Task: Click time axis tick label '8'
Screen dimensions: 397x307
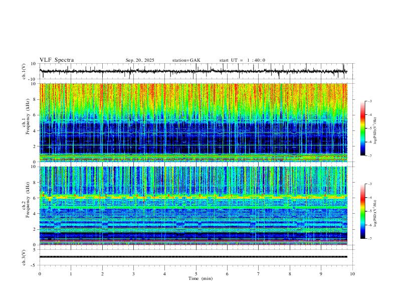Action: click(290, 274)
